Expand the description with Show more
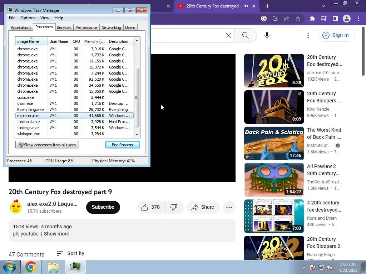Screen dimensions: 366x274 56,234
